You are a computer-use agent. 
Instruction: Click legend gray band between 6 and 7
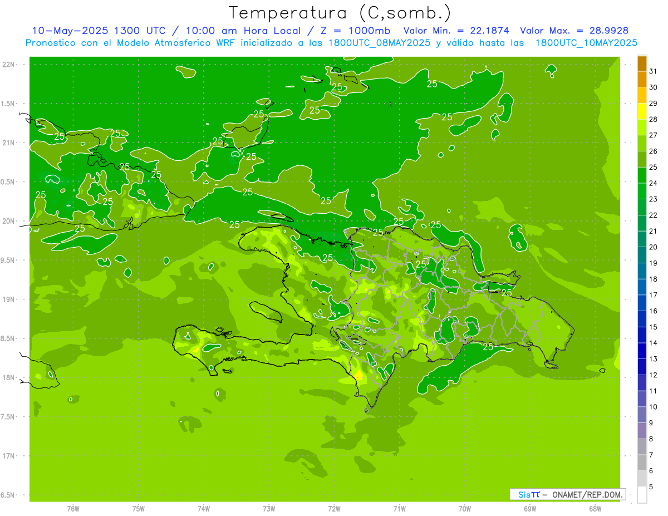(642, 463)
